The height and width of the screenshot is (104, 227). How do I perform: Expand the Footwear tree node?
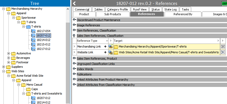pos(8,63)
